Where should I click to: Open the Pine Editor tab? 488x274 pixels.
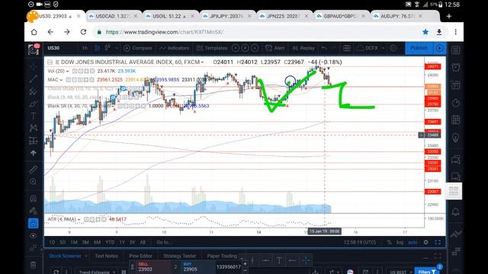click(140, 256)
